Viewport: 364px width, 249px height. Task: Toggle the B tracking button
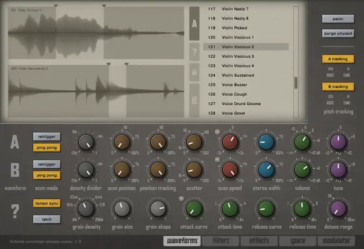pyautogui.click(x=338, y=87)
